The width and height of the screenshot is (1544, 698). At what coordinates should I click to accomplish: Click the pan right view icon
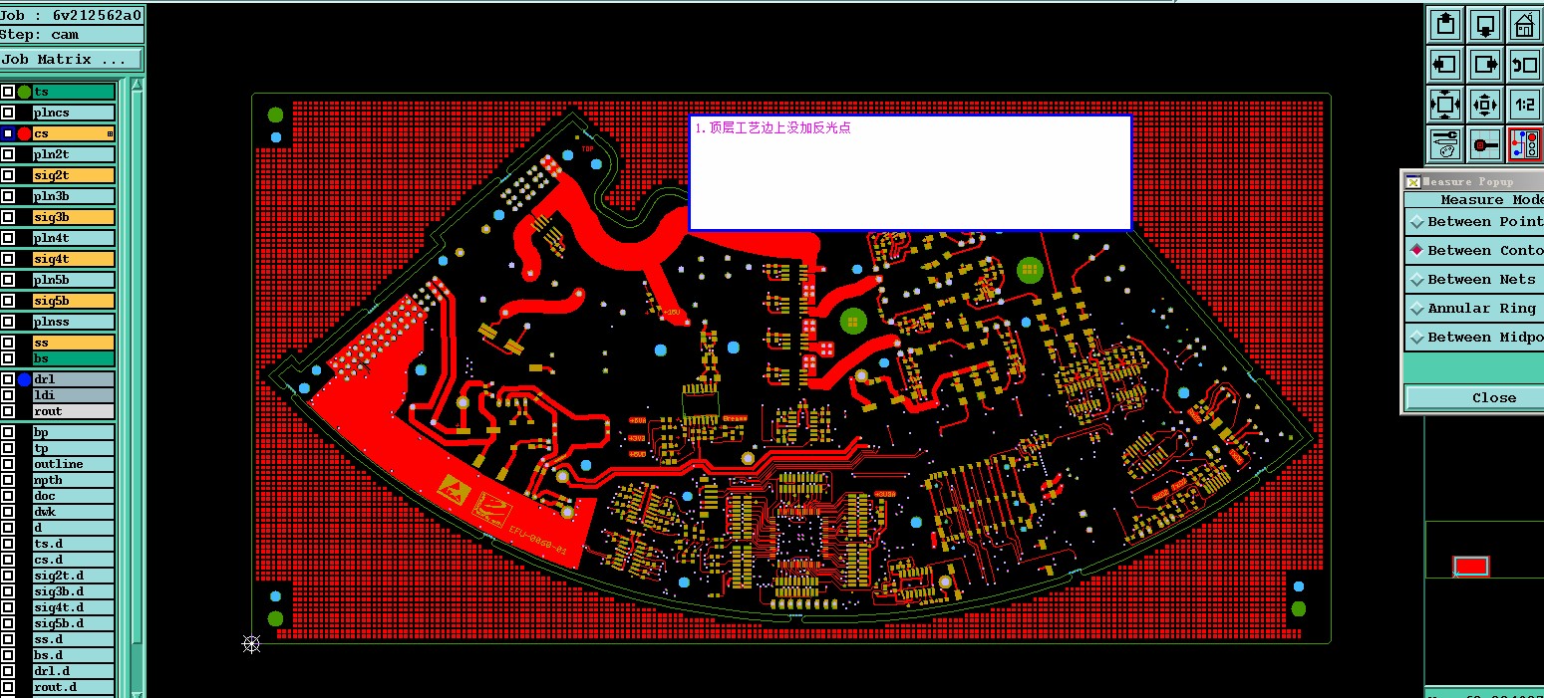click(1485, 65)
